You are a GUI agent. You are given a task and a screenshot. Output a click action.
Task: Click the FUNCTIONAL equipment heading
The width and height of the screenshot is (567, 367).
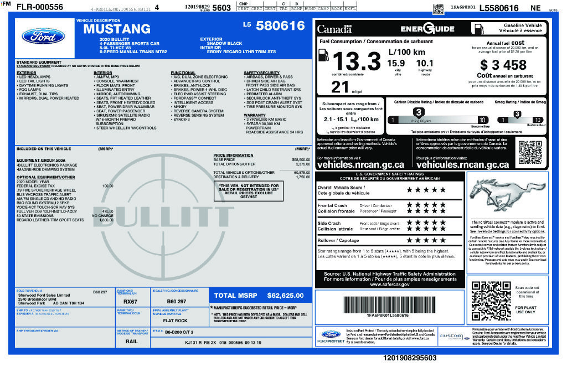pyautogui.click(x=183, y=73)
